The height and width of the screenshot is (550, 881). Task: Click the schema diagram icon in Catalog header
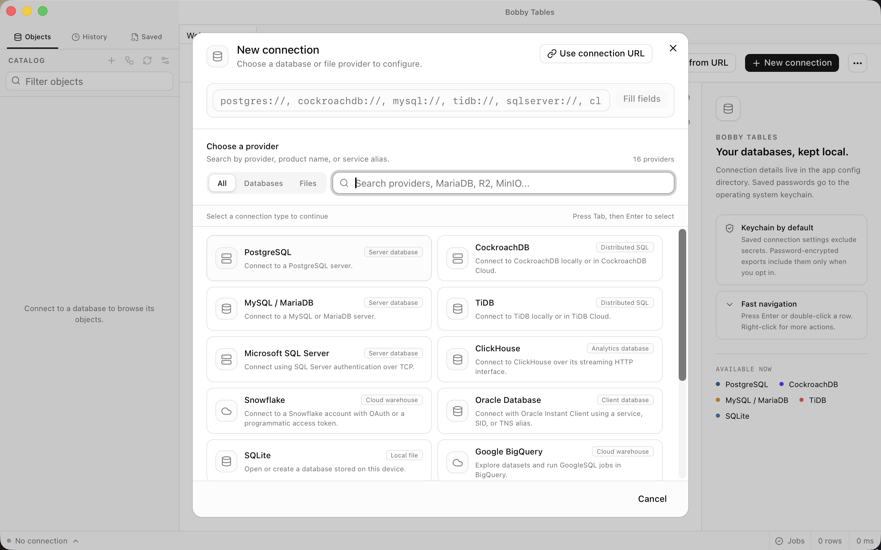pyautogui.click(x=129, y=60)
